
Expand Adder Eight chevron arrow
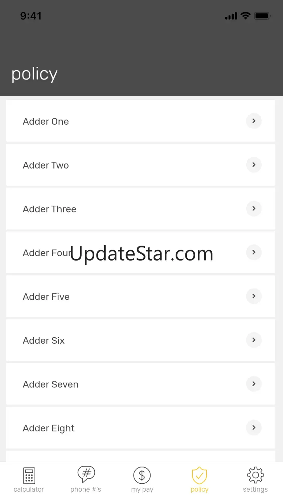point(254,427)
